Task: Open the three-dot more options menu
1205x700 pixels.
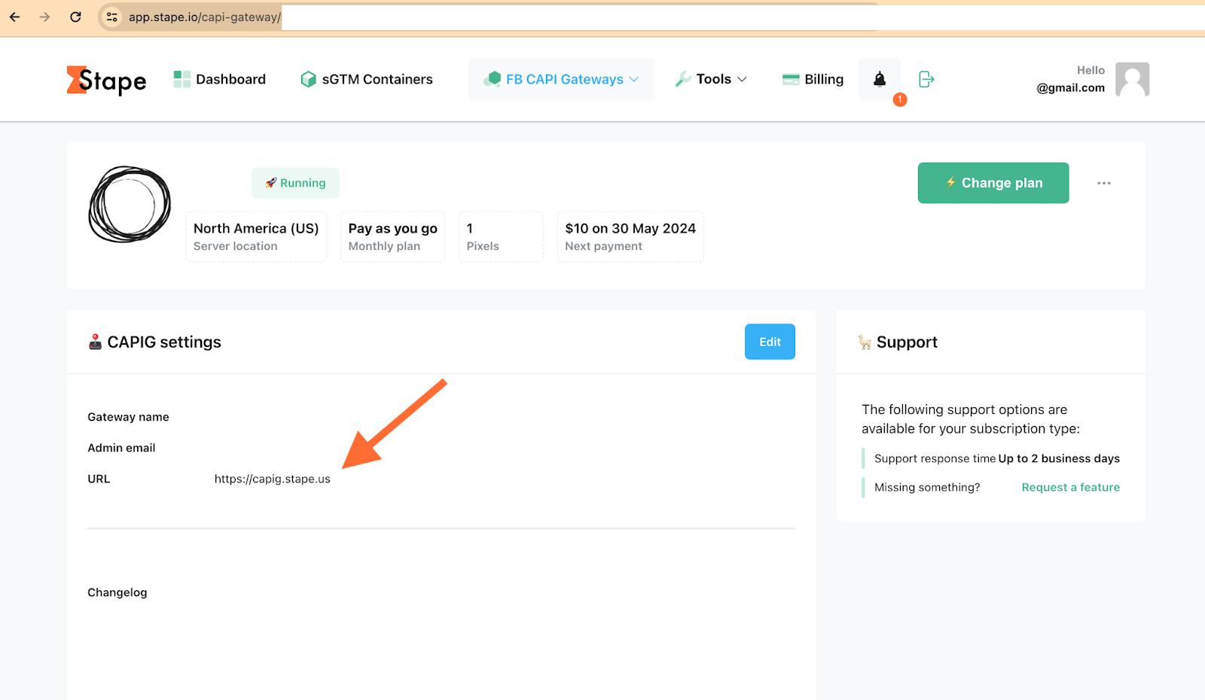Action: pos(1104,183)
